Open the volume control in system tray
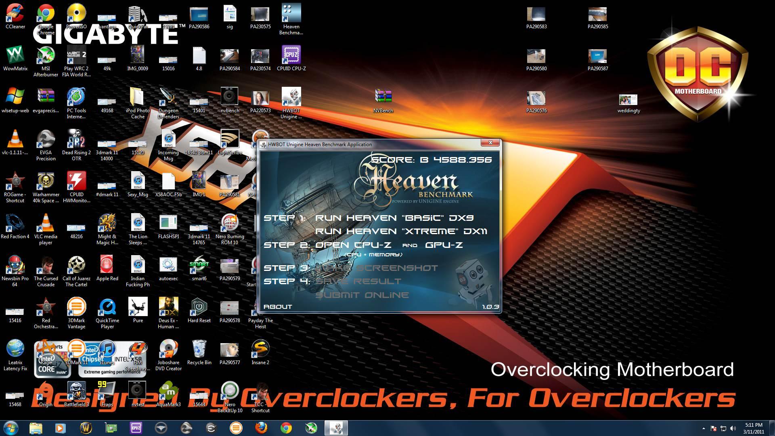The width and height of the screenshot is (775, 436). pos(733,428)
